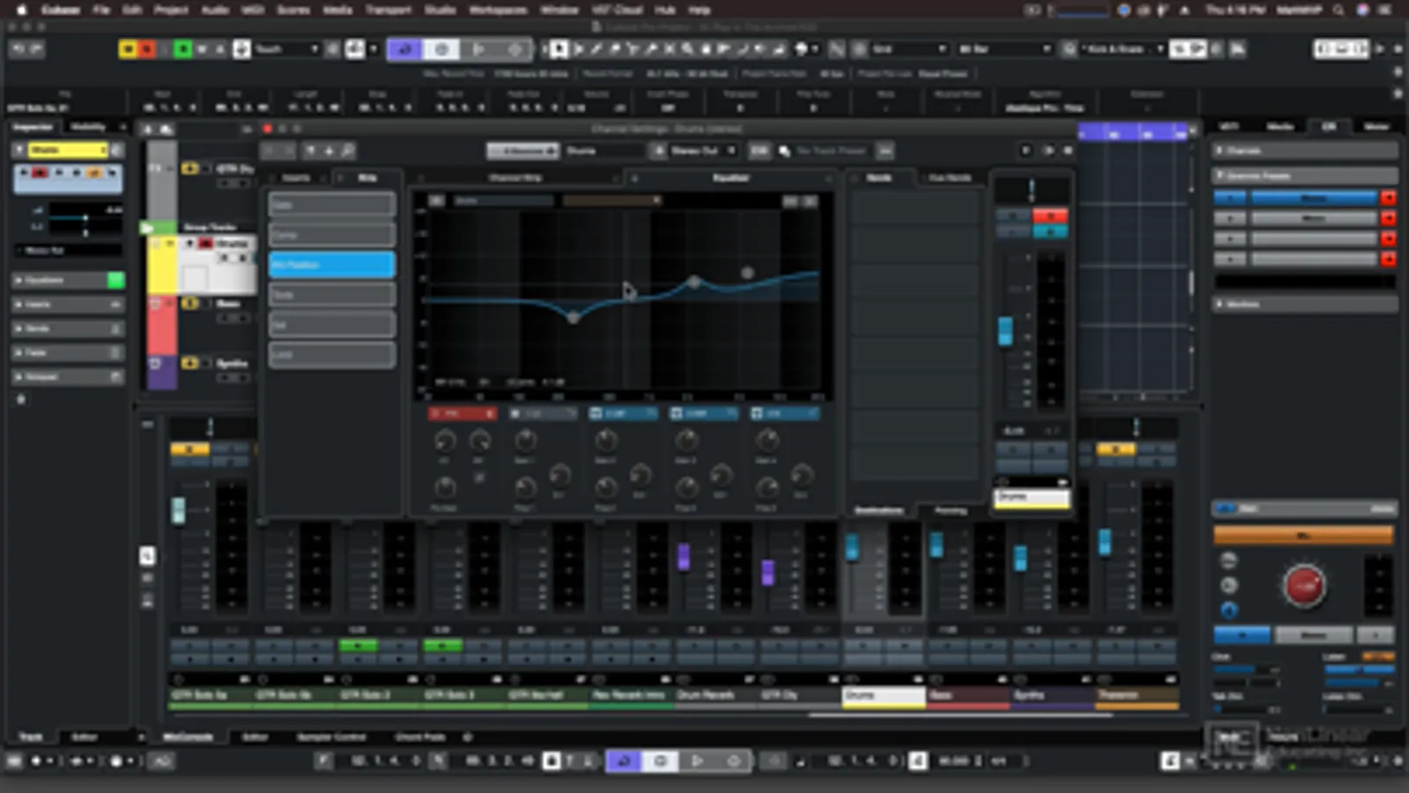
Task: Click the purple Cycle icon in bottom transport
Action: click(x=623, y=761)
